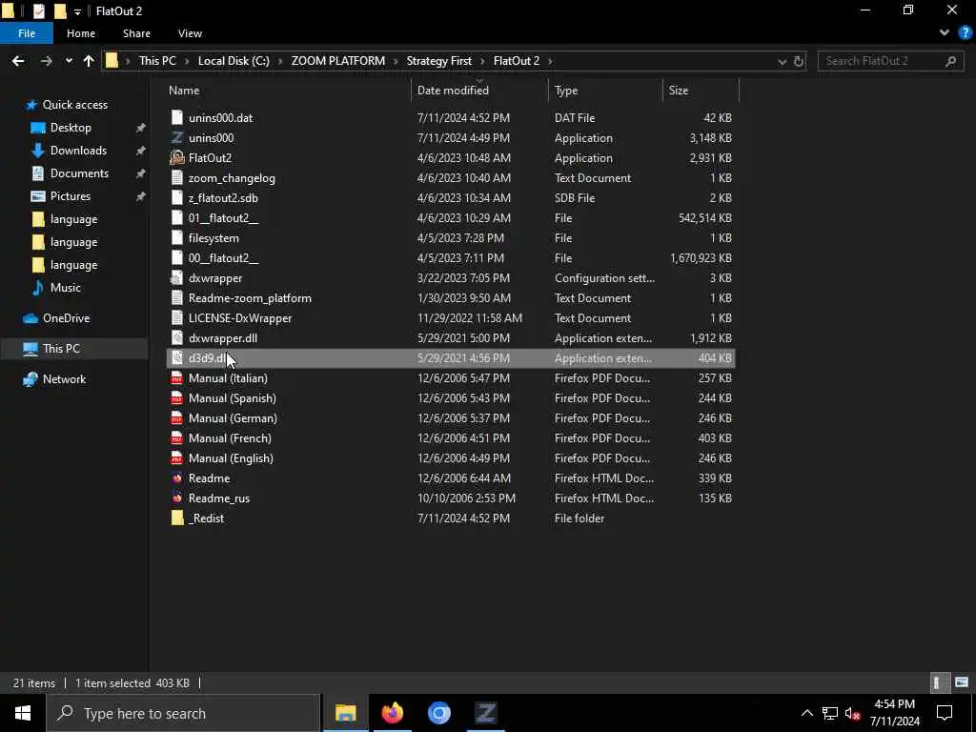Expand chevron after ZOOM PLATFORM breadcrumb
Image resolution: width=976 pixels, height=732 pixels.
click(x=396, y=60)
